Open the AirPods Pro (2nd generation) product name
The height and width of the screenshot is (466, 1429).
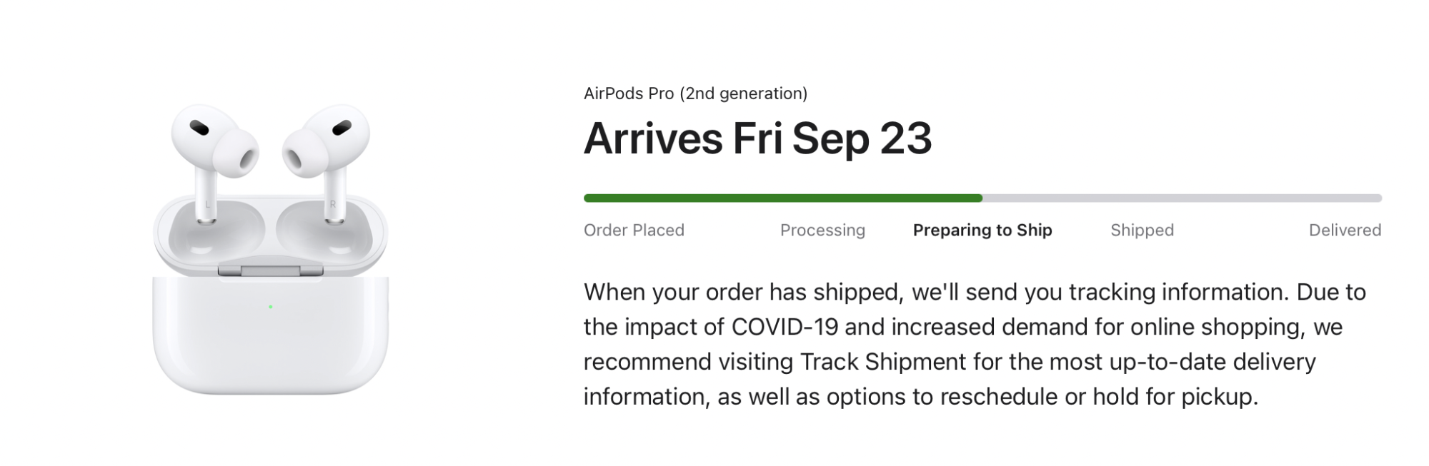(695, 93)
